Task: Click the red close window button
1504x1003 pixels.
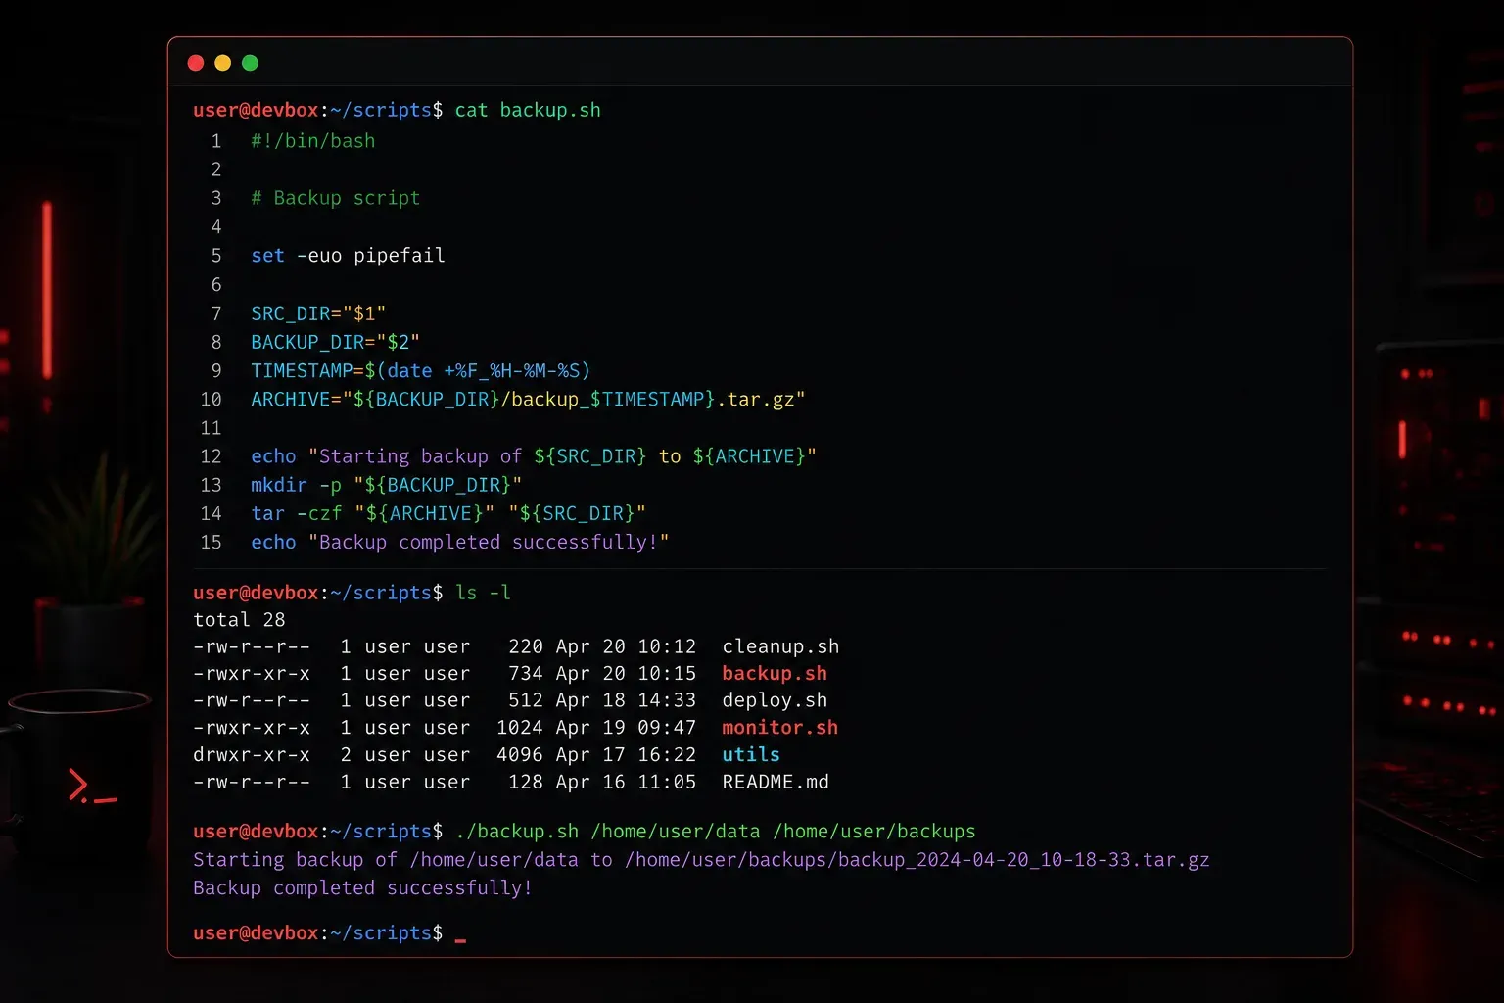Action: point(196,63)
